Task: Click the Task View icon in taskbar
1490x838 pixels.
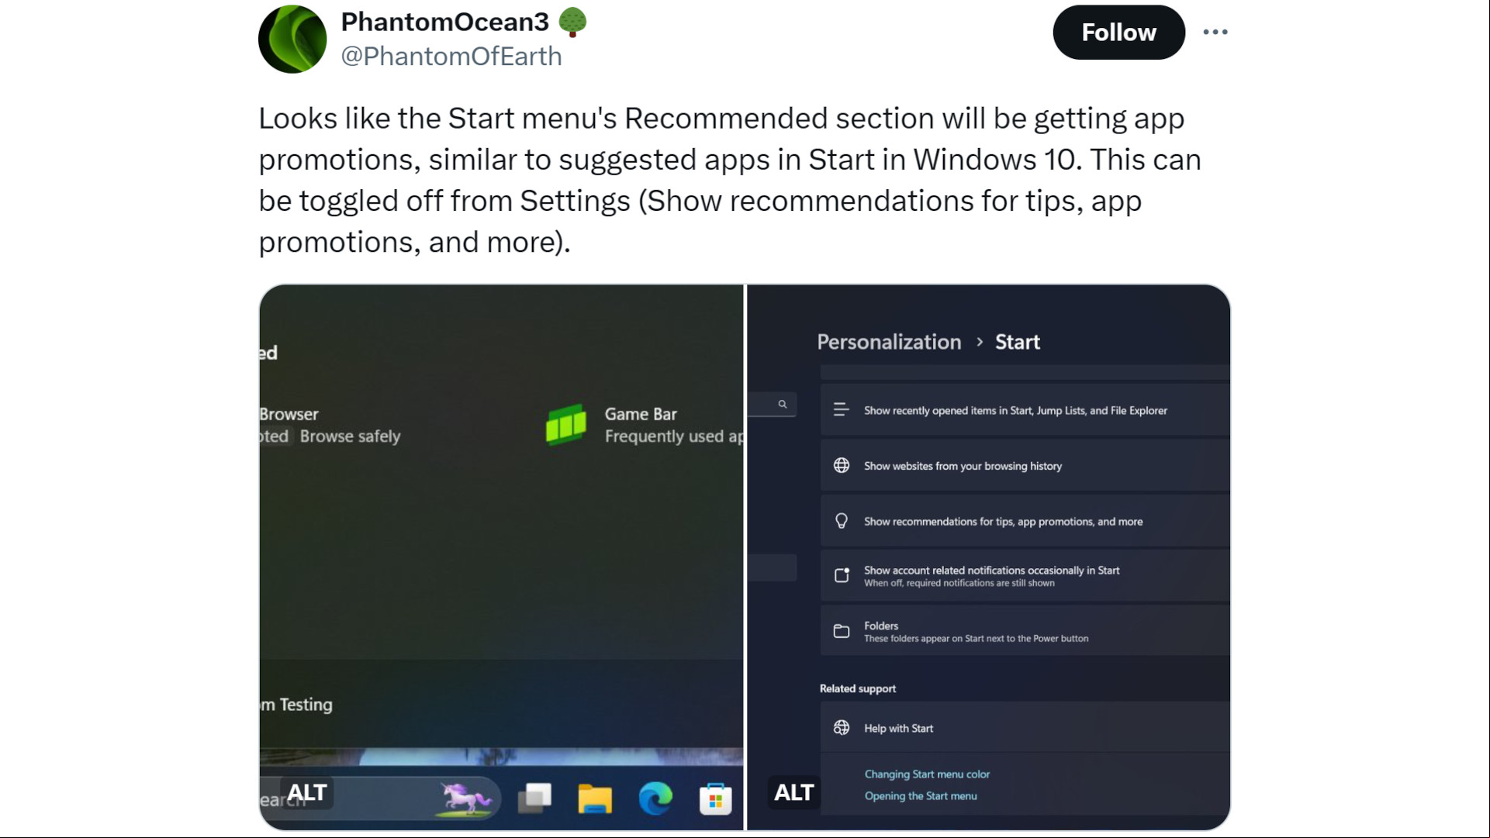Action: click(534, 798)
